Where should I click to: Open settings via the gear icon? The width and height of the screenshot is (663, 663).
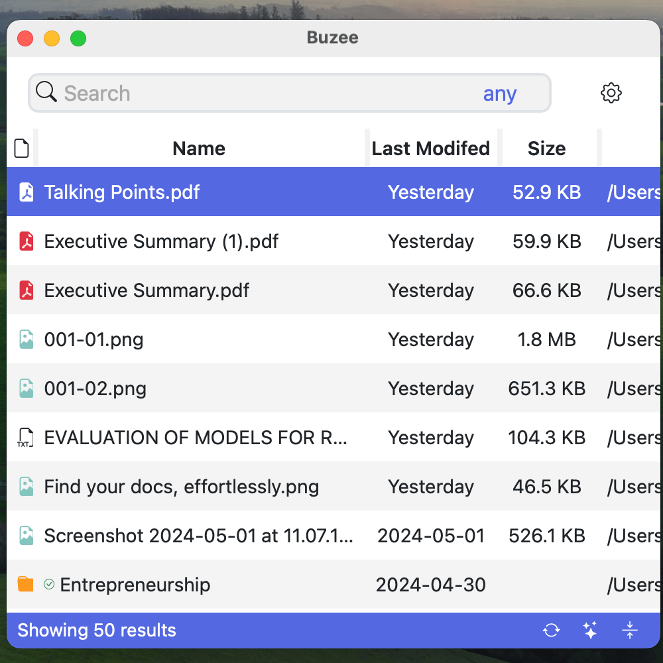[611, 93]
